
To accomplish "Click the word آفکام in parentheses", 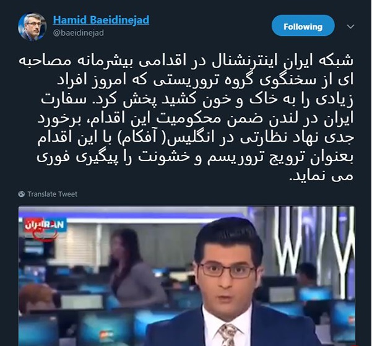I will tap(139, 138).
